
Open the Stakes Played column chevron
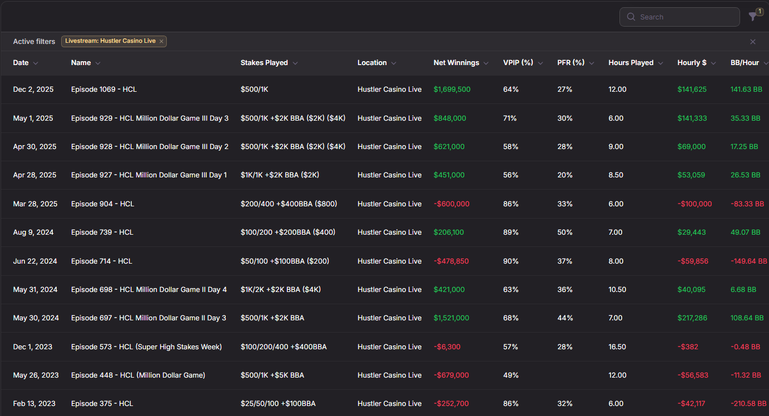[295, 63]
